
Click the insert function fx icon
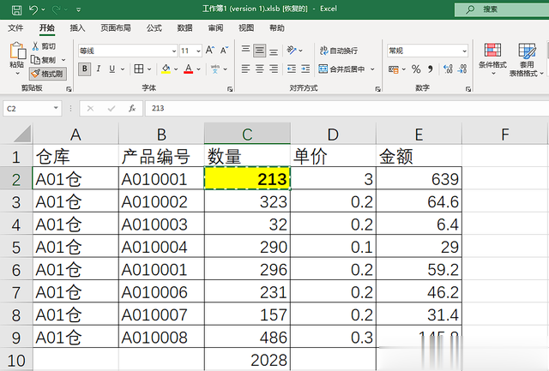132,109
